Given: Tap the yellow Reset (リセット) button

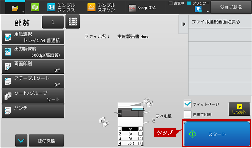Looking at the screenshot, I should click(x=240, y=109).
